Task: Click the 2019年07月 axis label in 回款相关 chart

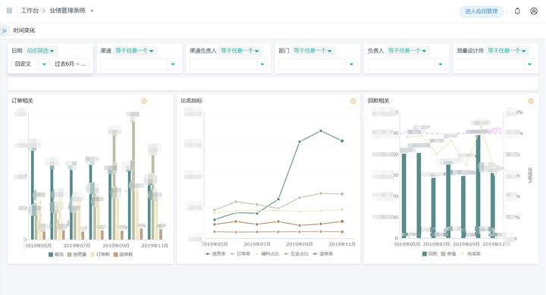Action: click(x=436, y=244)
